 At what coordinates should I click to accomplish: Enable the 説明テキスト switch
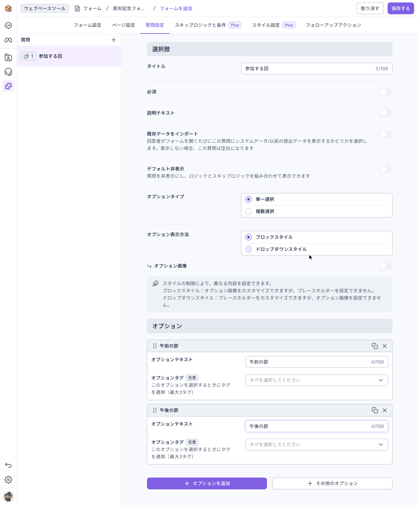tap(386, 113)
